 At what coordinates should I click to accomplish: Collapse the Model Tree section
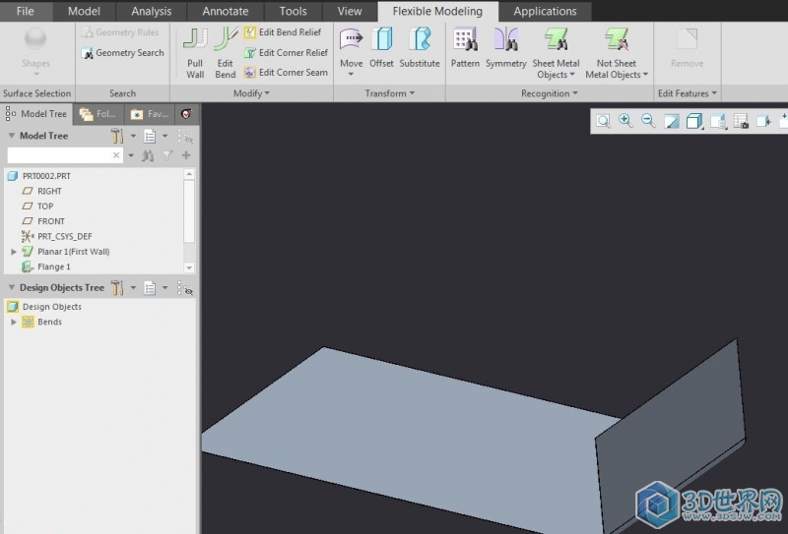11,136
